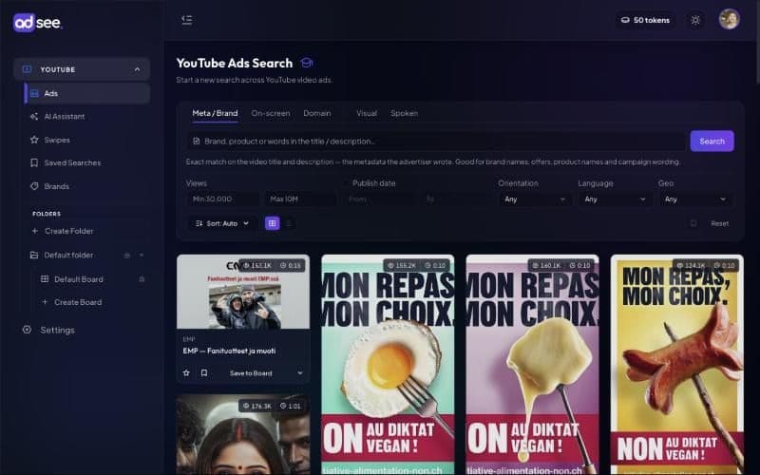Click the 153.1K views badge on EMP card
Viewport: 760px width, 475px height.
257,266
